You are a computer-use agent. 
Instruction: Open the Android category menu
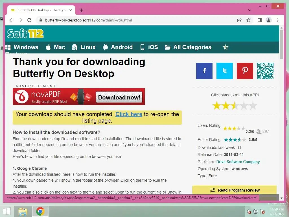pyautogui.click(x=118, y=47)
